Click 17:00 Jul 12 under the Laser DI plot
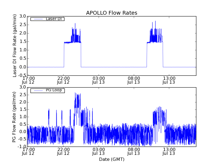The image size is (218, 163). [28, 80]
